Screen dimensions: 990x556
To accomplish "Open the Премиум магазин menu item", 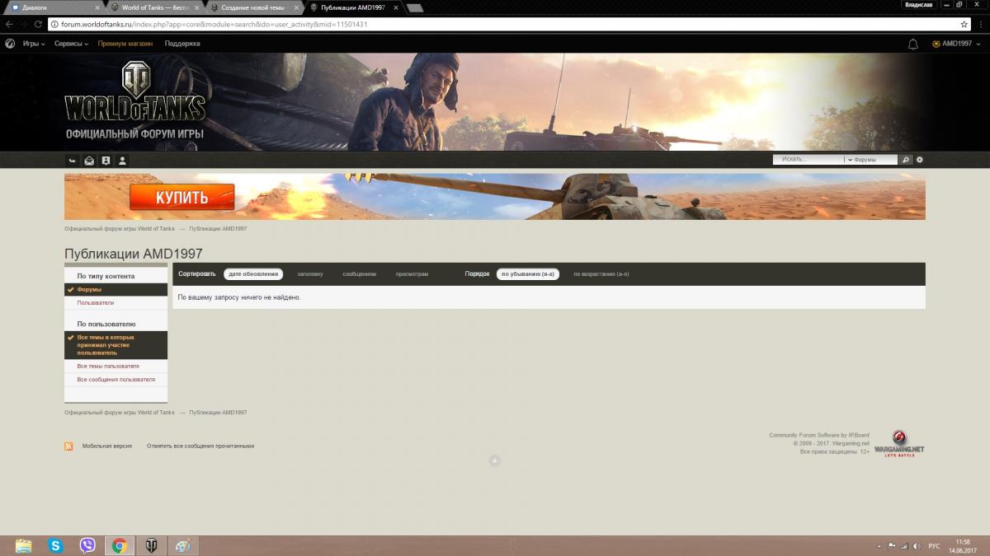I will click(x=125, y=44).
